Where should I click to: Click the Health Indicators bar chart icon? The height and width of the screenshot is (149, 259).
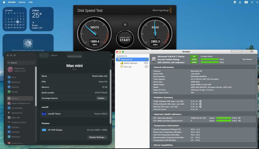(x=122, y=63)
